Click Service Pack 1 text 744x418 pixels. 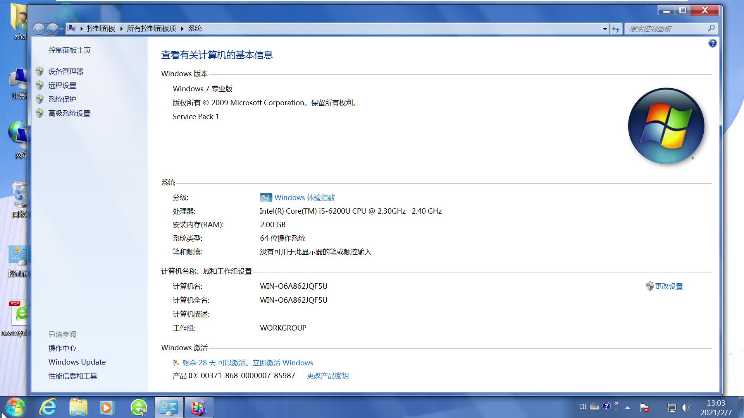click(x=196, y=117)
